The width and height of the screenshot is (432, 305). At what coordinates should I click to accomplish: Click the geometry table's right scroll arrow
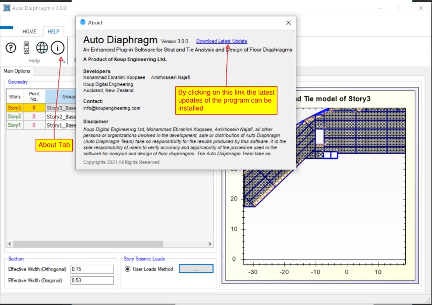pos(210,244)
